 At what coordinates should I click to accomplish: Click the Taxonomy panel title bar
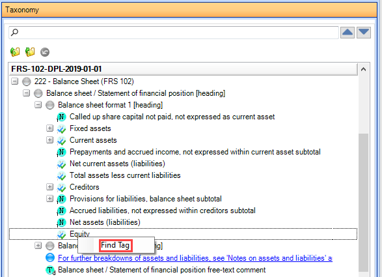point(189,10)
